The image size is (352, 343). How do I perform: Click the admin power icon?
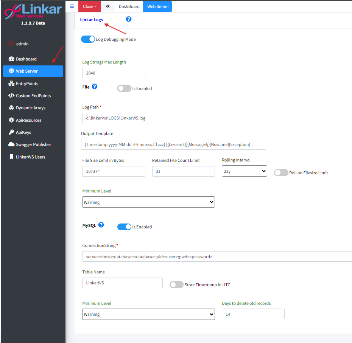(x=11, y=44)
